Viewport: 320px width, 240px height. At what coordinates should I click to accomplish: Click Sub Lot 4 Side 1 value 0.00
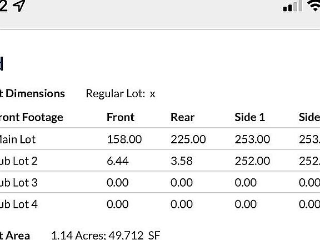tap(246, 204)
